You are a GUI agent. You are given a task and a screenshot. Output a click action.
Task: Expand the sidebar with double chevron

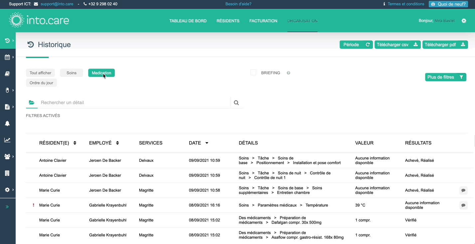tap(7, 207)
